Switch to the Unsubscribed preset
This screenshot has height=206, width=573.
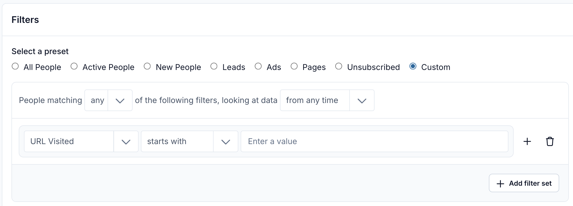pyautogui.click(x=339, y=66)
